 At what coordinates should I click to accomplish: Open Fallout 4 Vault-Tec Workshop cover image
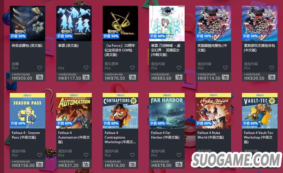[260, 111]
